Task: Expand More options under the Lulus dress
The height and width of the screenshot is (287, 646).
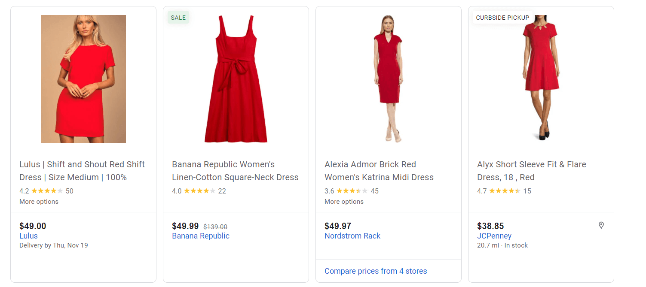Action: pyautogui.click(x=39, y=202)
